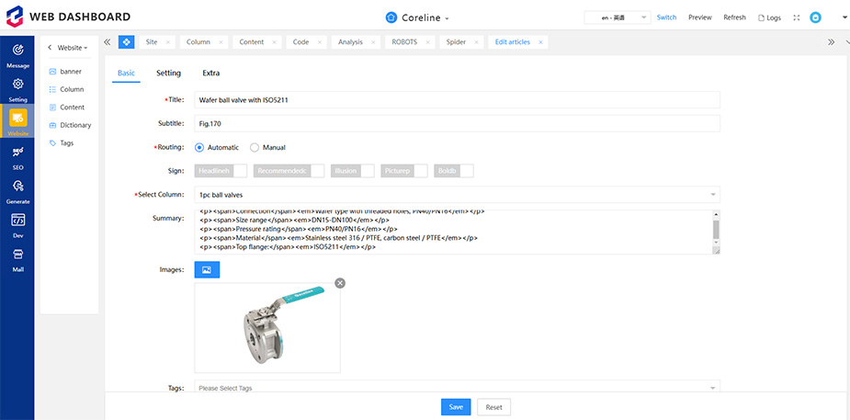Open the Message icon in sidebar
The height and width of the screenshot is (420, 850).
(17, 51)
